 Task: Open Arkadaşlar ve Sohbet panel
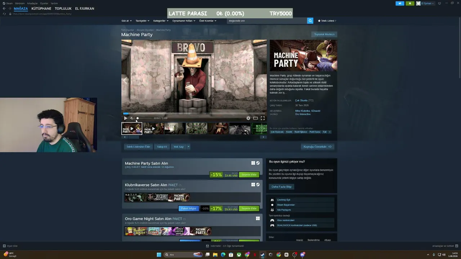click(445, 246)
